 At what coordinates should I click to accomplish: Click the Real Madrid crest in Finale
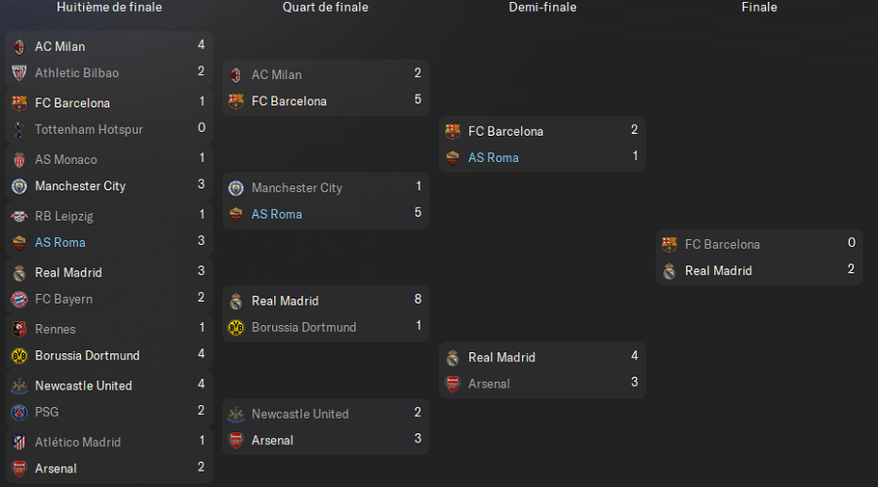[670, 271]
